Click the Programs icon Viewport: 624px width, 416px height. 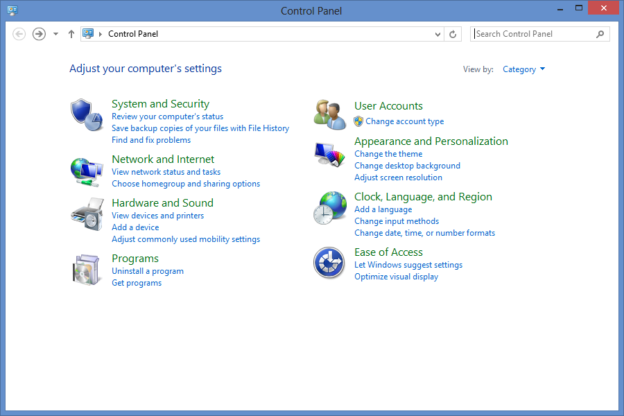coord(86,269)
